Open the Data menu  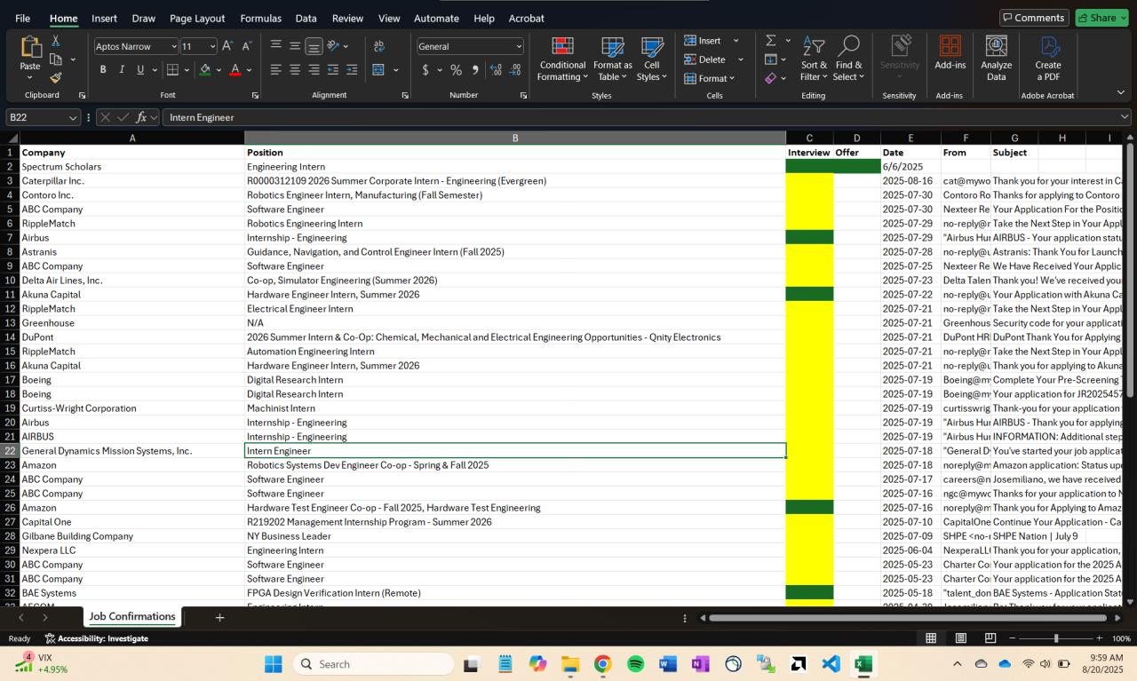[x=306, y=18]
